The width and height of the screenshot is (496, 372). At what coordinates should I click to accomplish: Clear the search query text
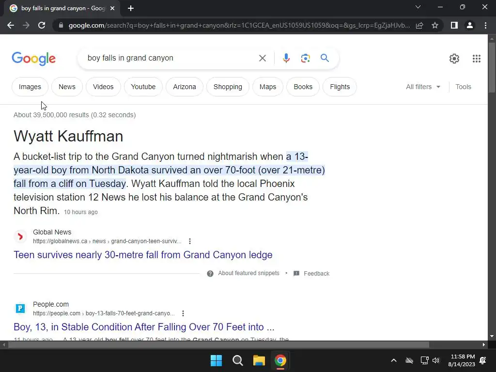(x=262, y=58)
